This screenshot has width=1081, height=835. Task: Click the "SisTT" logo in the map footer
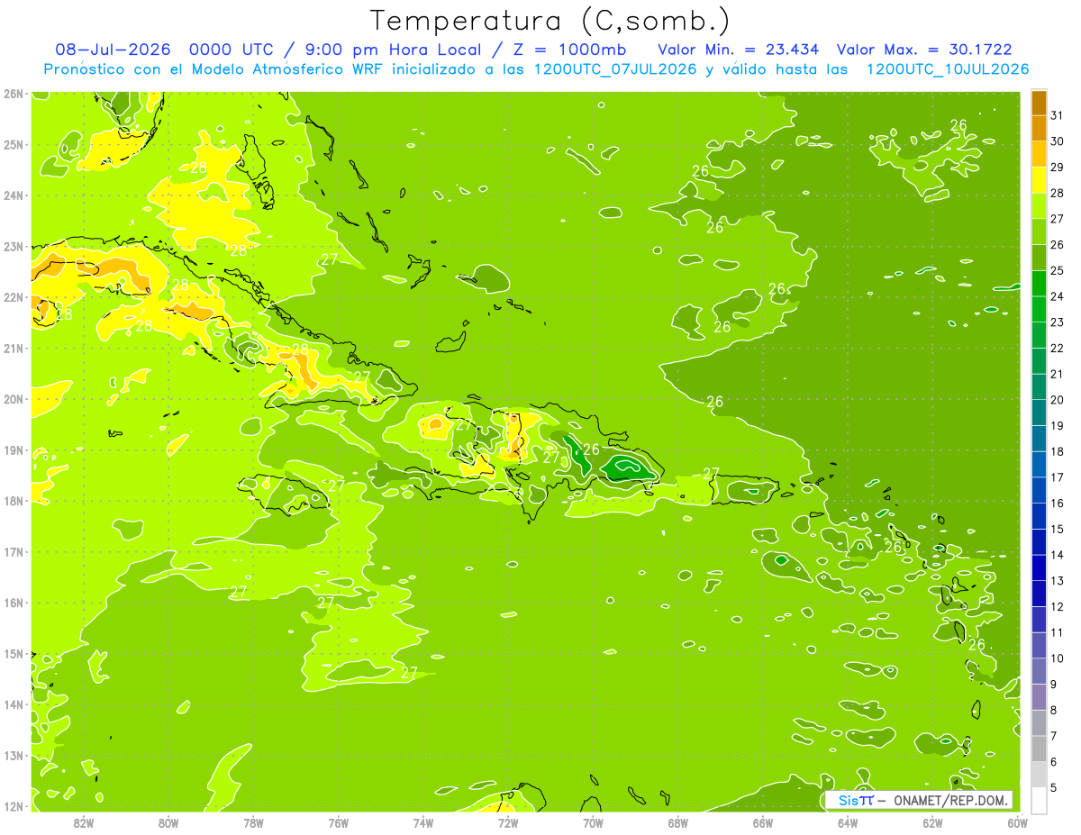[856, 800]
